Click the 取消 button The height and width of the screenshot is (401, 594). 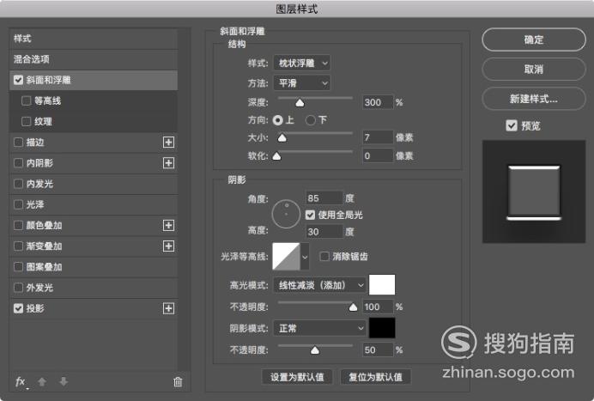(534, 69)
